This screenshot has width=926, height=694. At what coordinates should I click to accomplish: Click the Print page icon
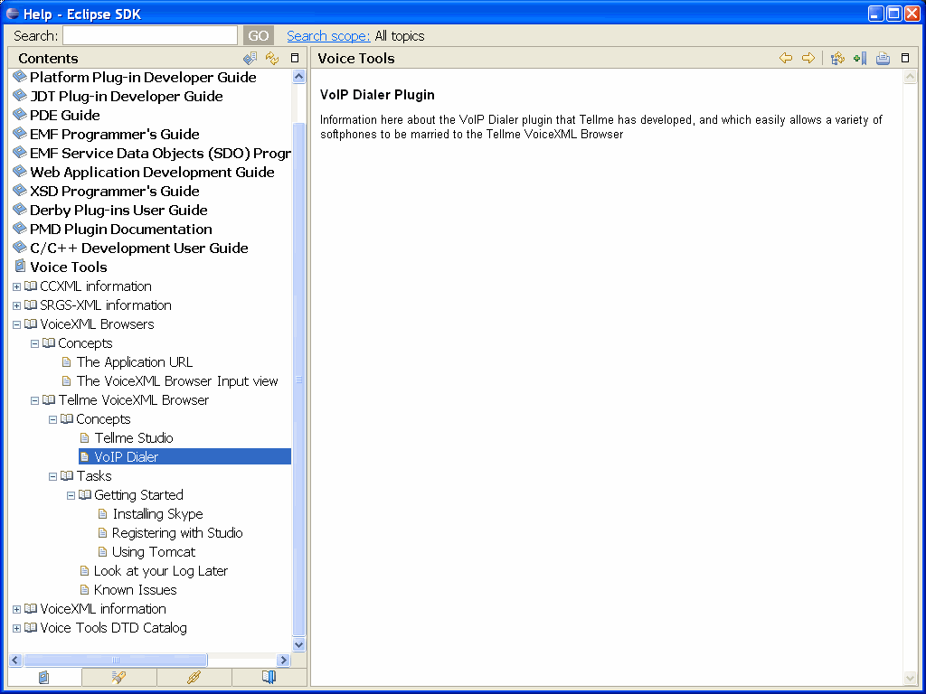point(883,58)
